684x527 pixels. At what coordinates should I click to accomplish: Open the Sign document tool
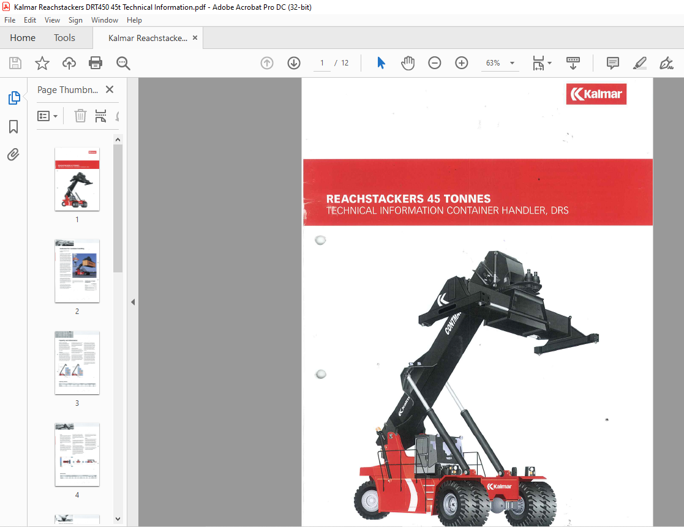(x=667, y=63)
